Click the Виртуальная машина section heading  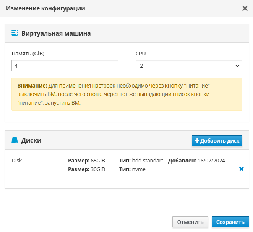(56, 33)
